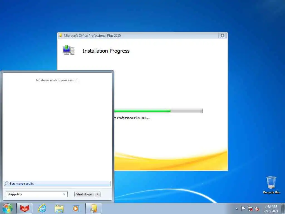Open the Recycle Bin on desktop

(x=271, y=185)
